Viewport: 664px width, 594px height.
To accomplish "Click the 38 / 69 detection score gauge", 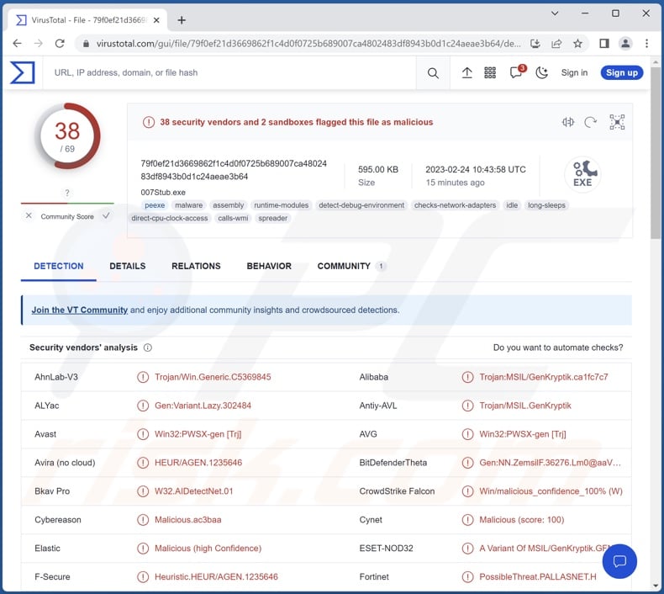I will click(68, 136).
